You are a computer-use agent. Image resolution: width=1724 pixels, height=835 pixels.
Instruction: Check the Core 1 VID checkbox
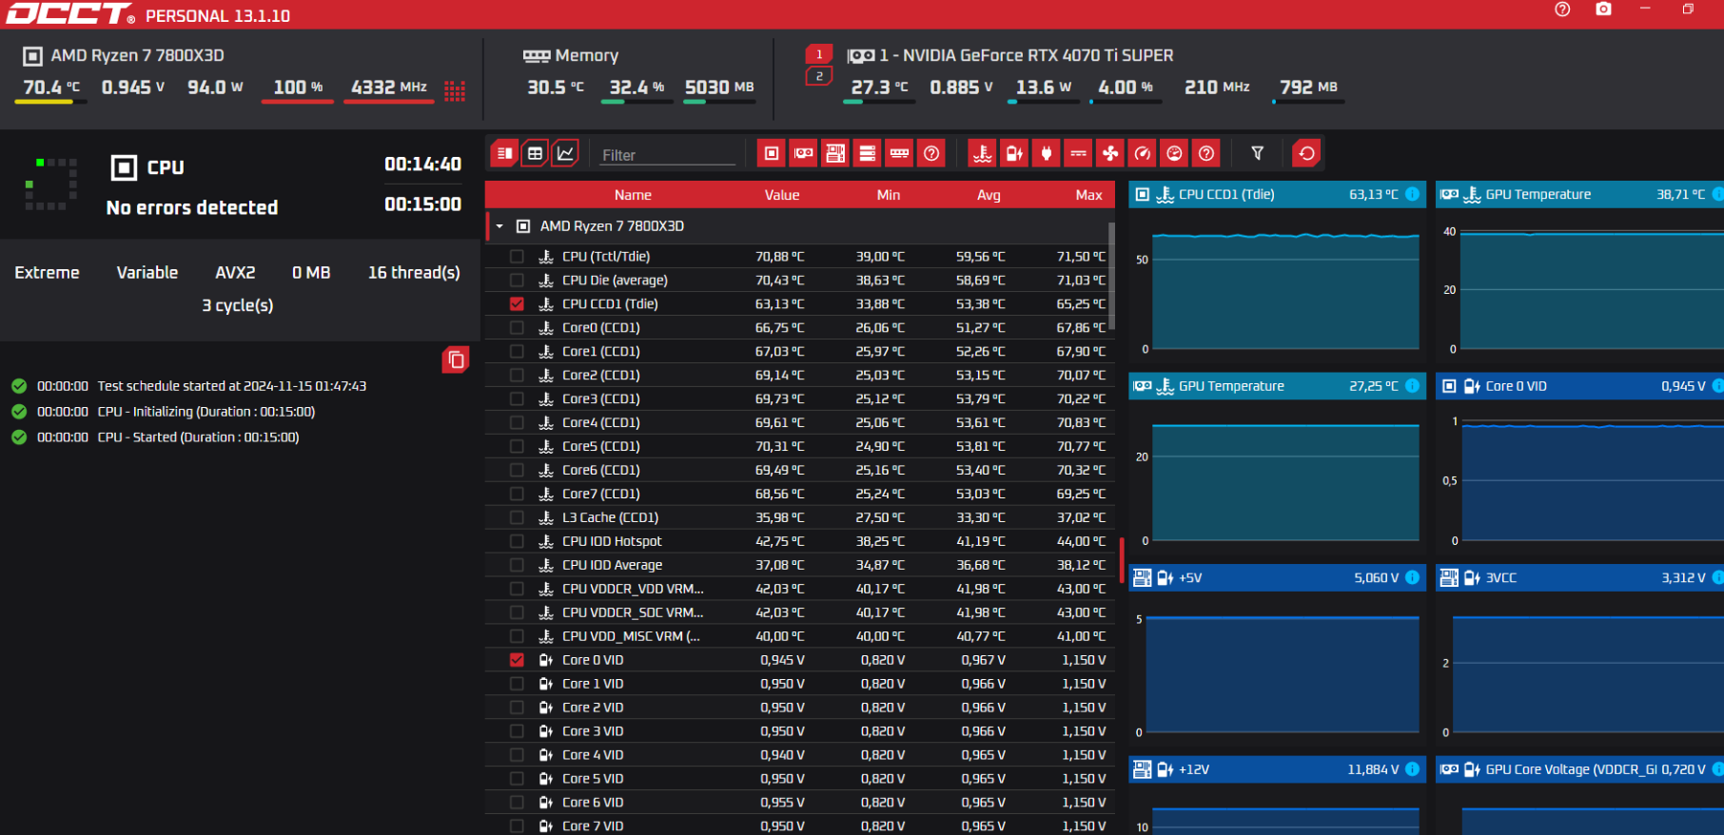(x=517, y=684)
